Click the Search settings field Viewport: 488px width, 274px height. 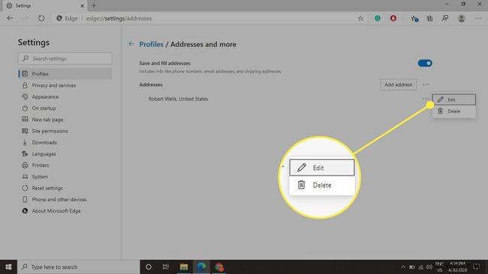(x=65, y=59)
